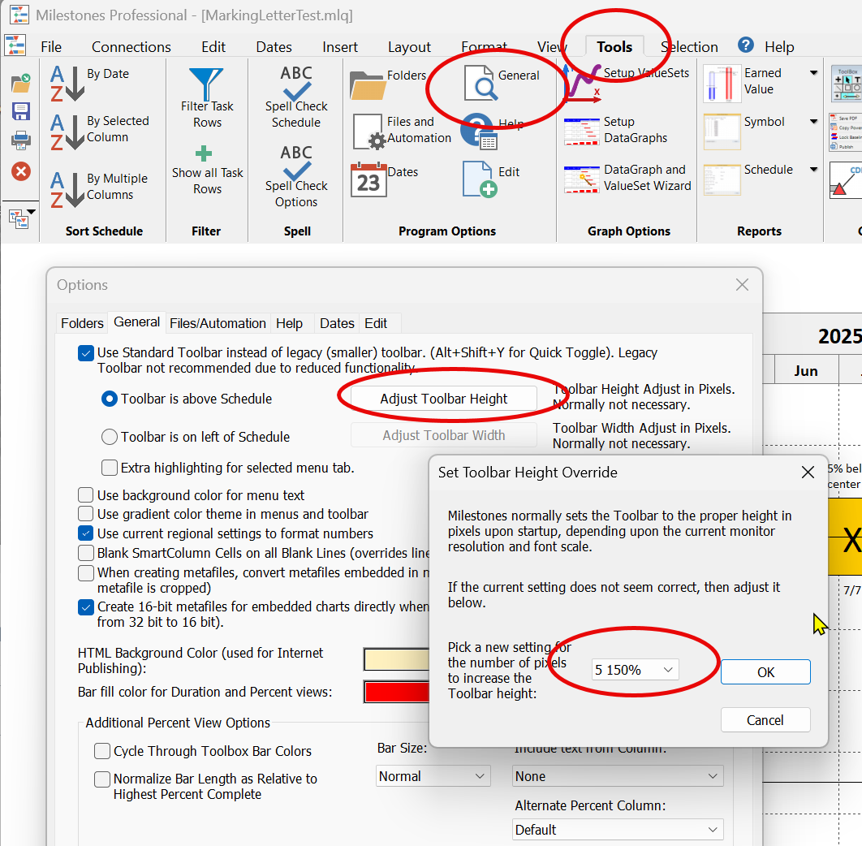Switch to the Files/Automation tab
862x846 pixels.
[218, 323]
